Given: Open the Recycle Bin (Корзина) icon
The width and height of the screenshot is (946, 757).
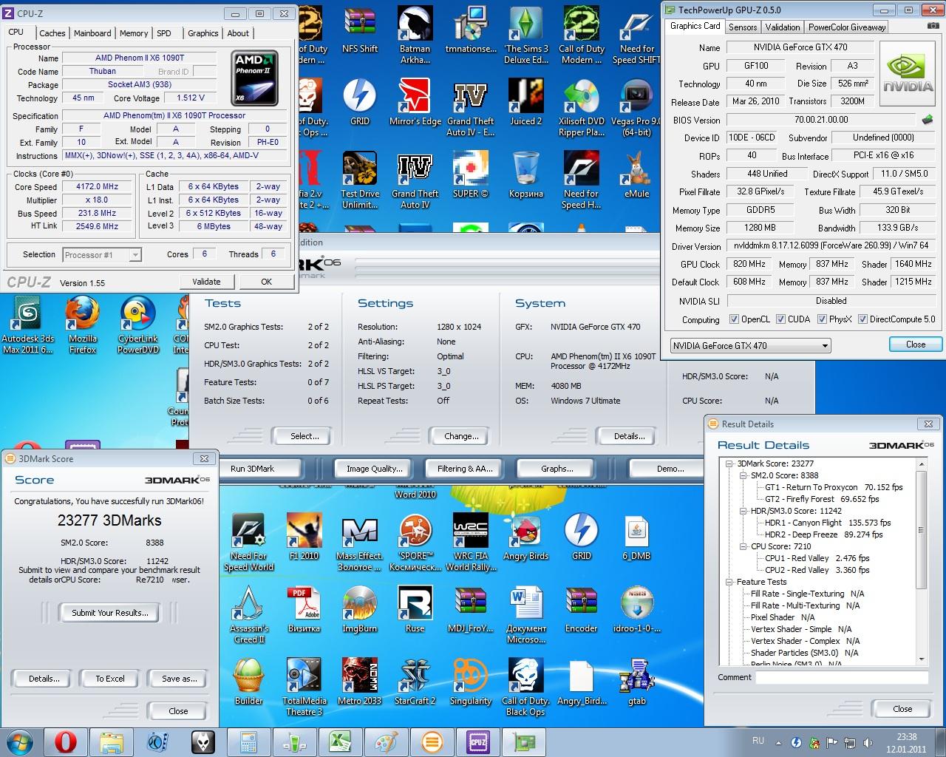Looking at the screenshot, I should [x=526, y=174].
